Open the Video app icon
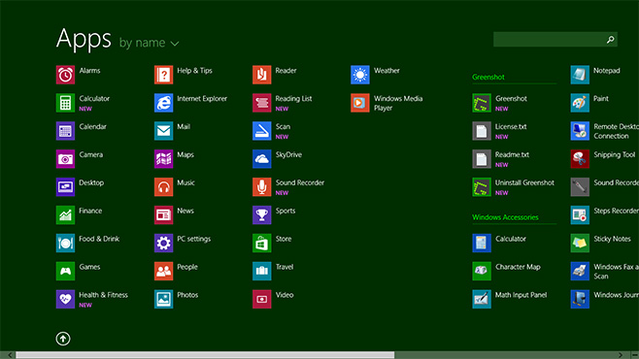 pyautogui.click(x=261, y=300)
